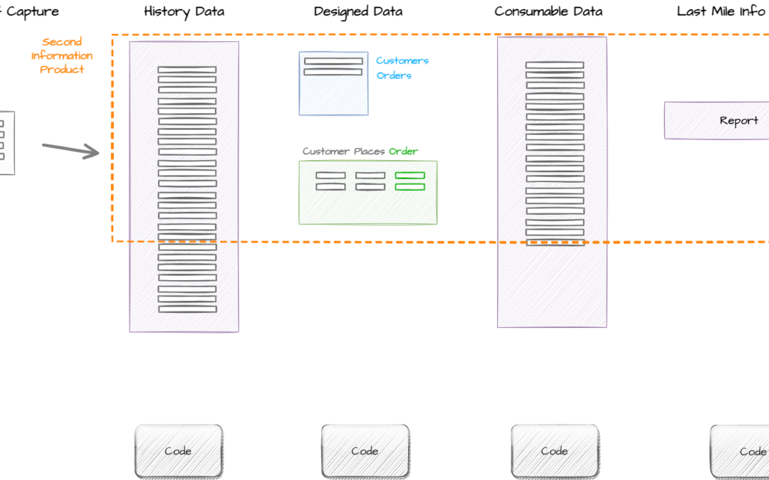Viewport: 769px width, 480px height.
Task: Click the orange Second Information Product label
Action: click(x=62, y=55)
